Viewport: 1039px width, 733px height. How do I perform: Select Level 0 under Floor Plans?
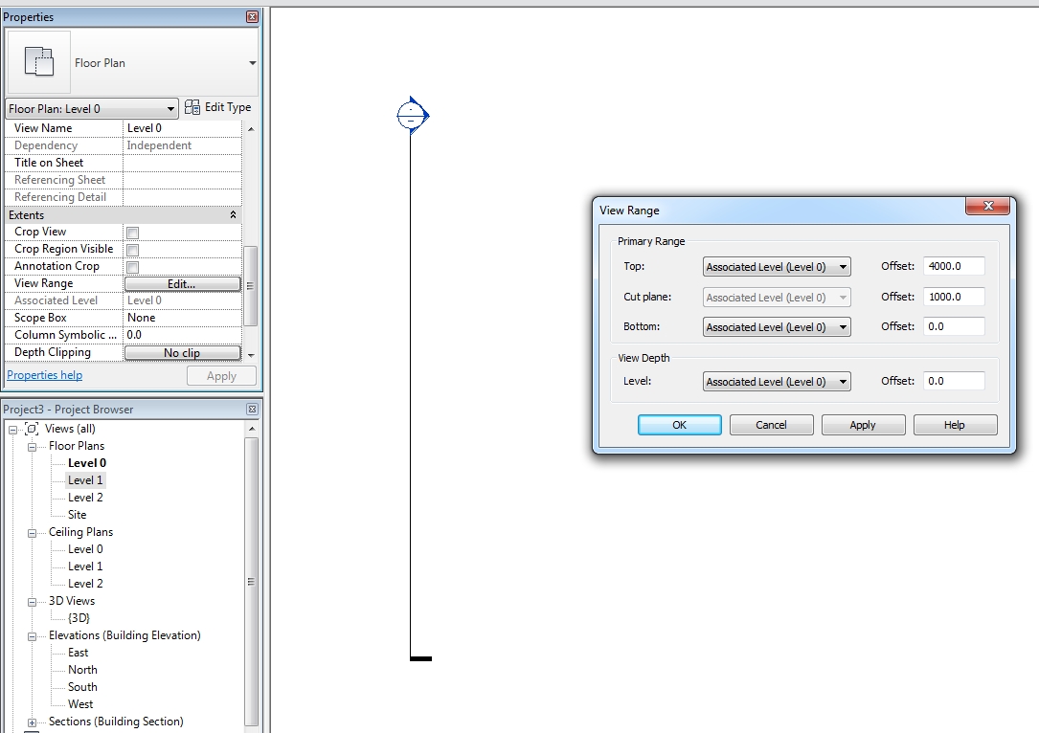click(87, 463)
